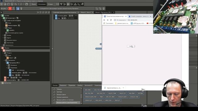Click the red stop execution button
The height and width of the screenshot is (111, 198).
click(10, 9)
